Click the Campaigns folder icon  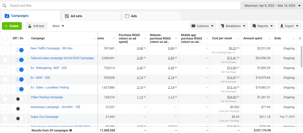[7, 16]
